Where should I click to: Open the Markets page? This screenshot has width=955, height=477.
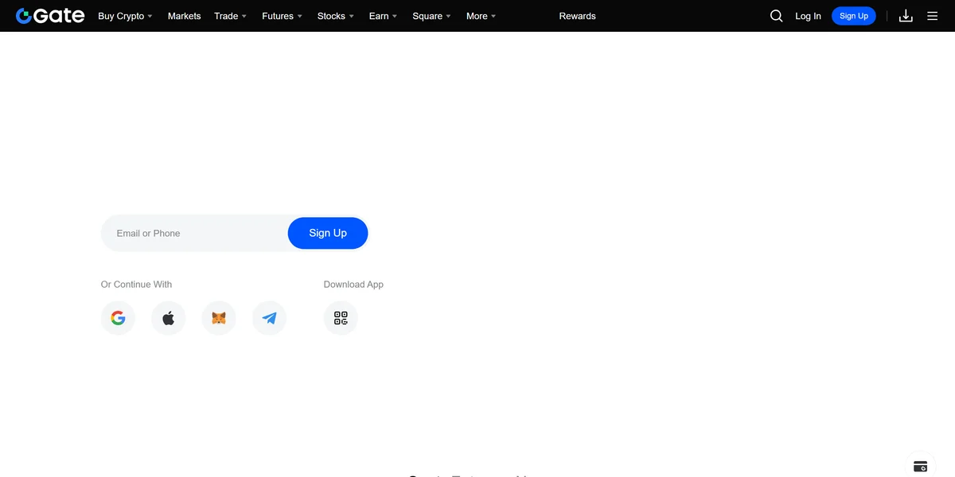coord(184,16)
